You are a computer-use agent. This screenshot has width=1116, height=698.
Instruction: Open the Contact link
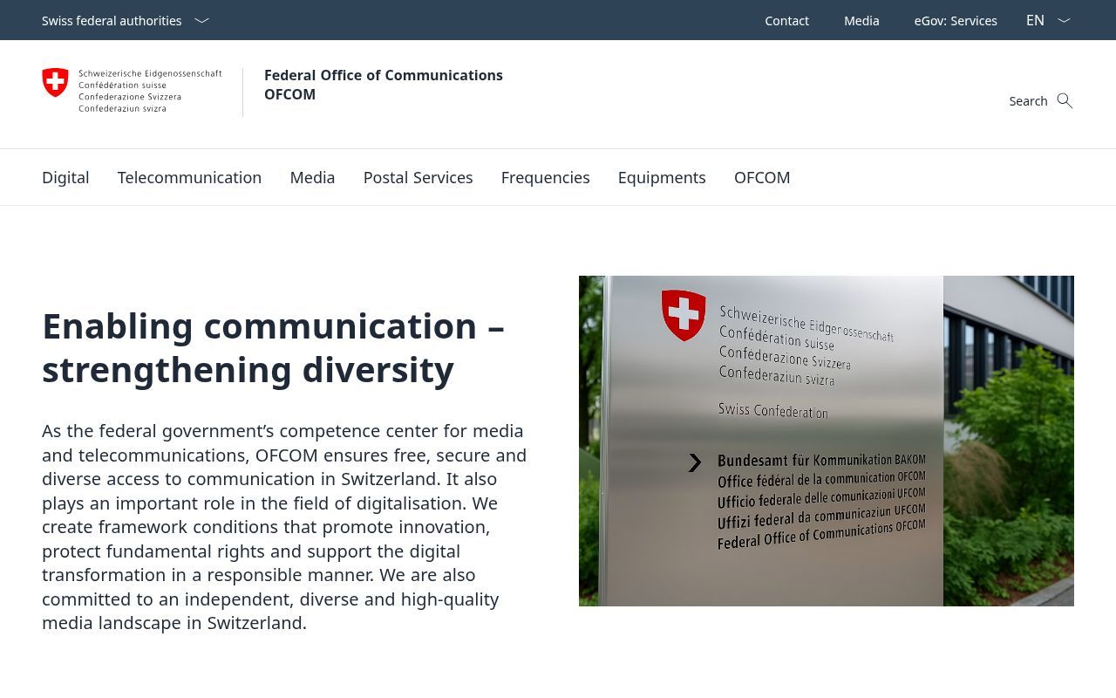(786, 20)
